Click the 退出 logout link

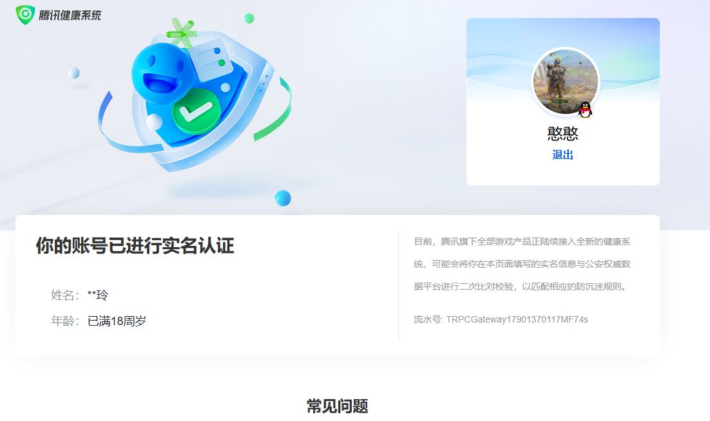563,154
